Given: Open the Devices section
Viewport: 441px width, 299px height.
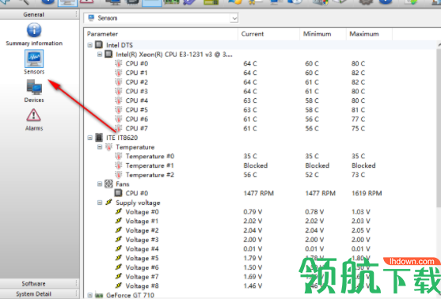Looking at the screenshot, I should pos(34,91).
